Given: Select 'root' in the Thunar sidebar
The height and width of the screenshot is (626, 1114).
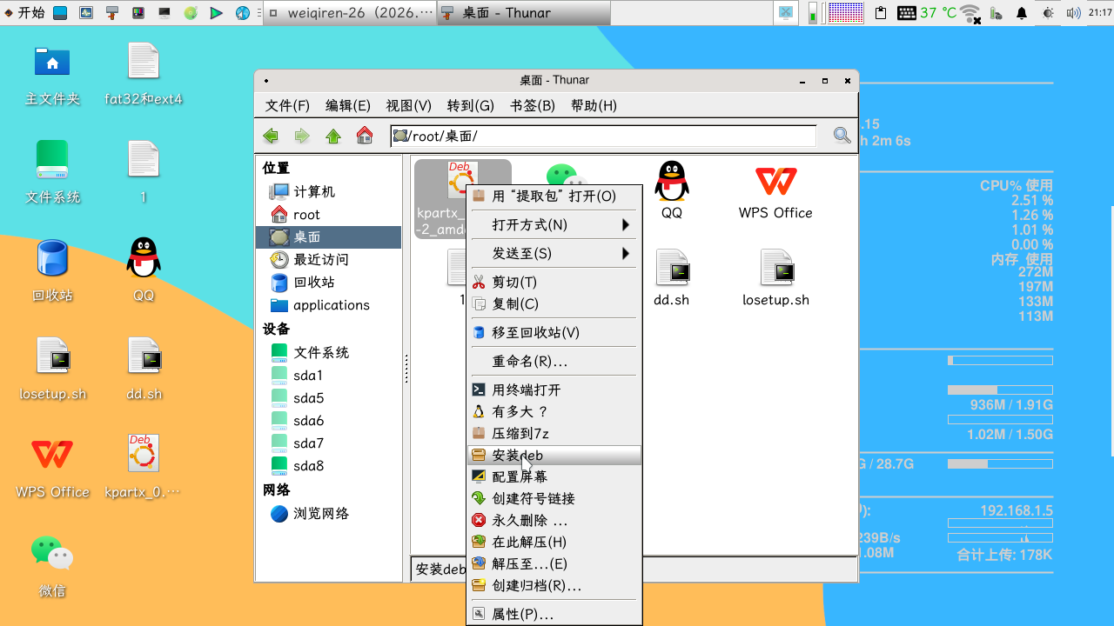Looking at the screenshot, I should coord(329,214).
